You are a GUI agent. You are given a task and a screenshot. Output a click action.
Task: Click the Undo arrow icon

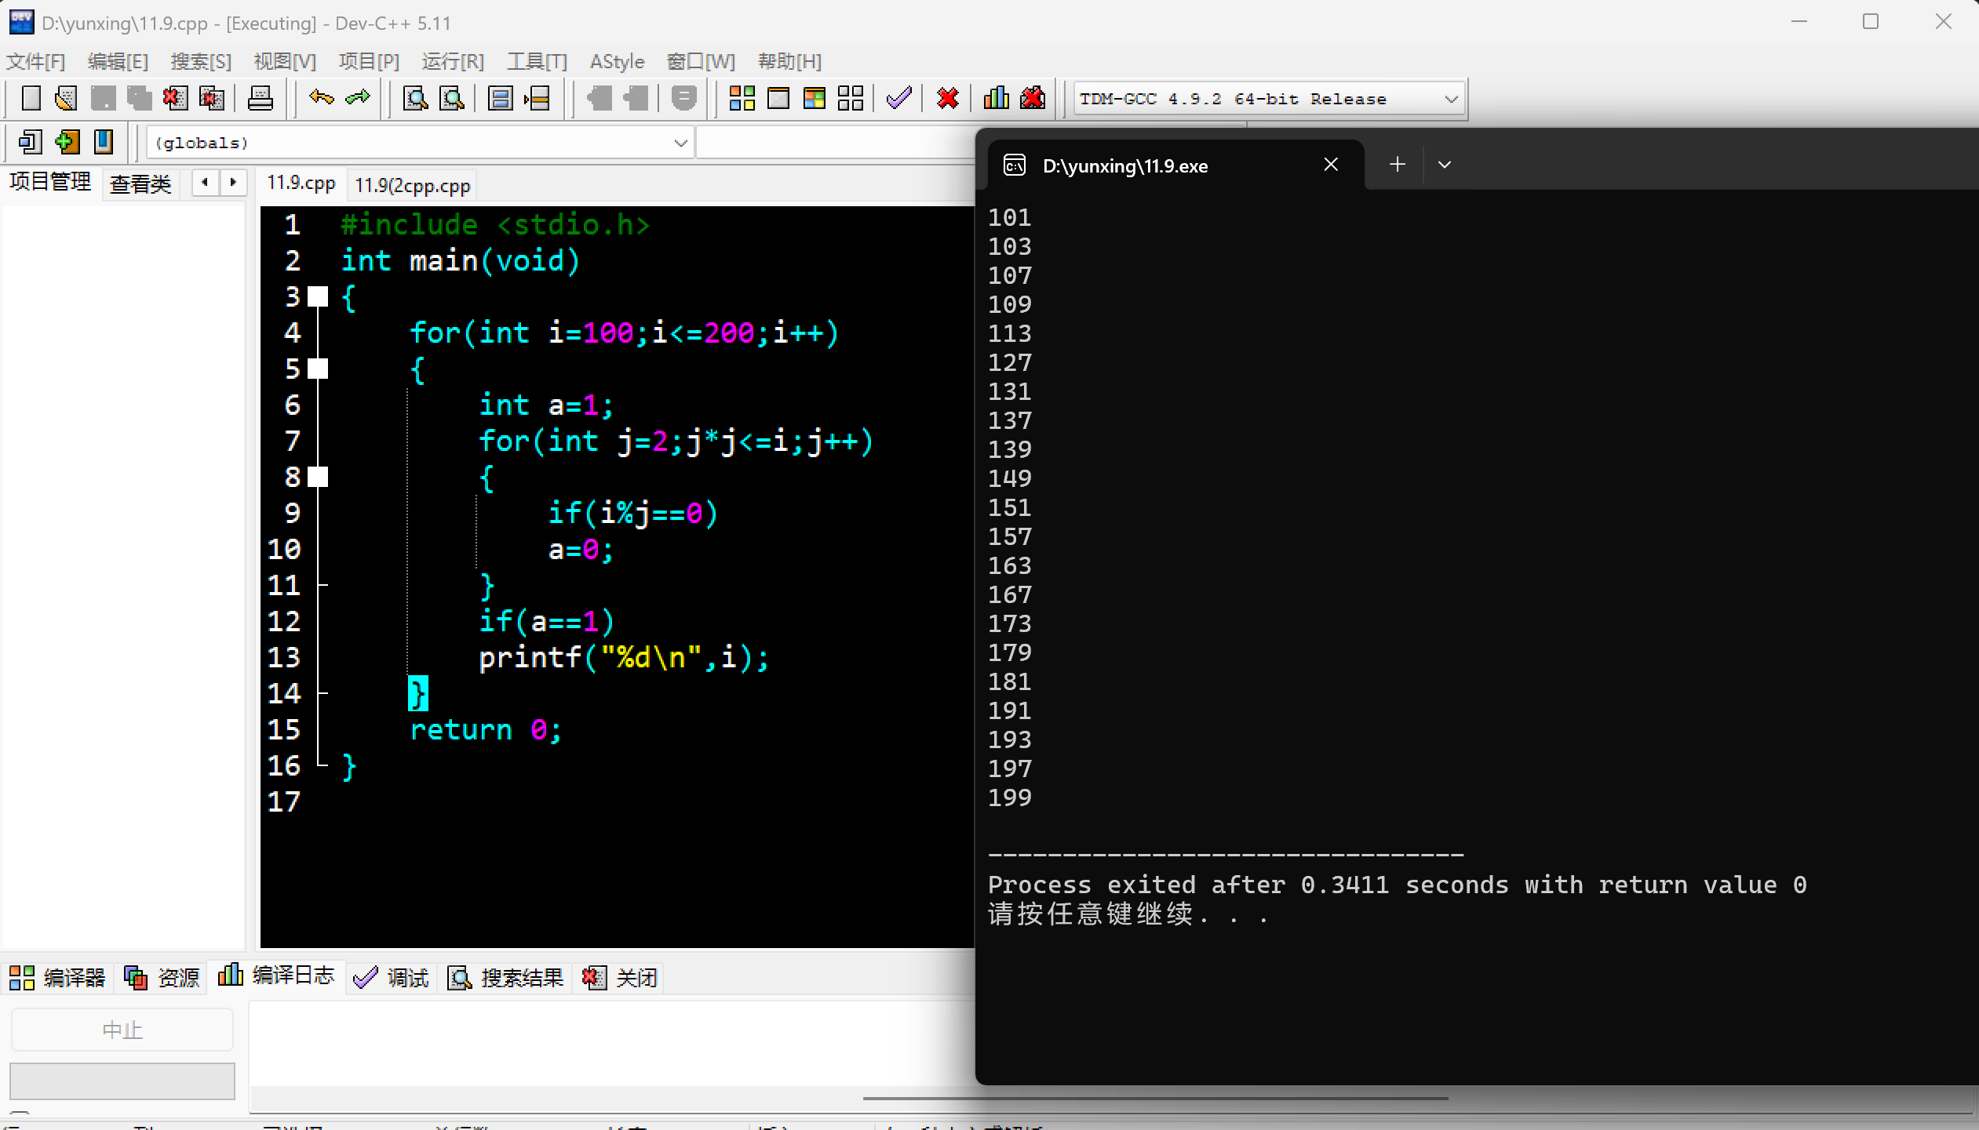click(321, 99)
